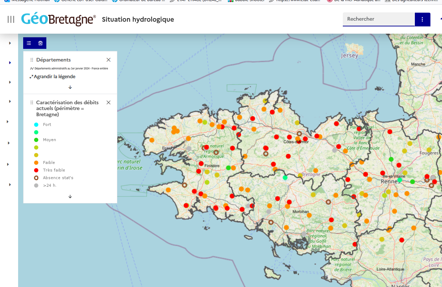
Task: Toggle the legend list icon
Action: [x=29, y=43]
